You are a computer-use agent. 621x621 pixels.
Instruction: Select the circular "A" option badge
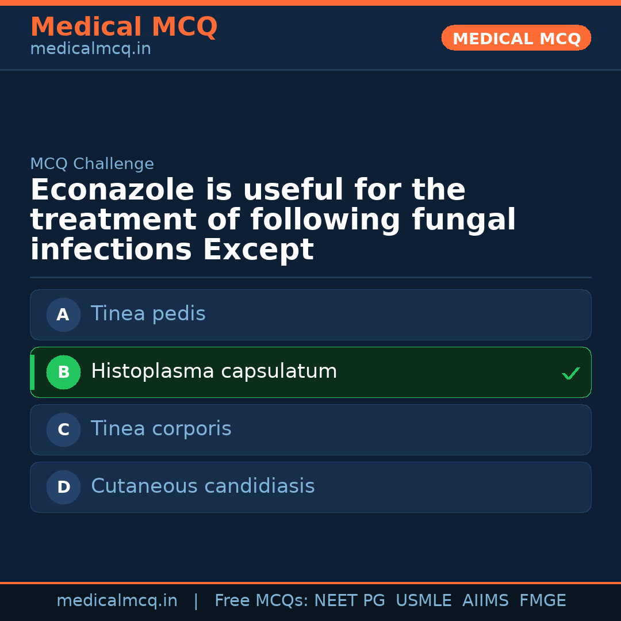(x=63, y=315)
